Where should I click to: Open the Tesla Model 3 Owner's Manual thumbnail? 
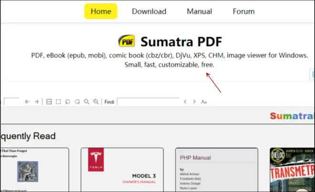tap(122, 170)
